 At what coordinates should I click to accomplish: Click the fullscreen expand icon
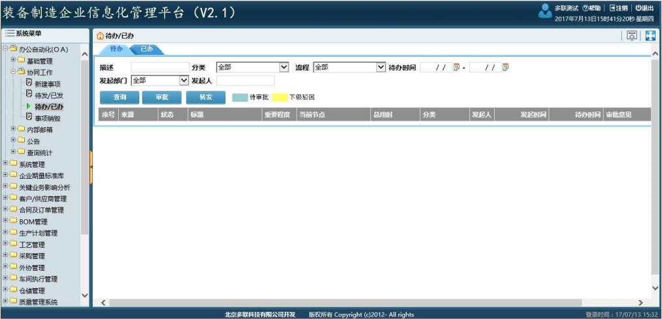coord(650,36)
